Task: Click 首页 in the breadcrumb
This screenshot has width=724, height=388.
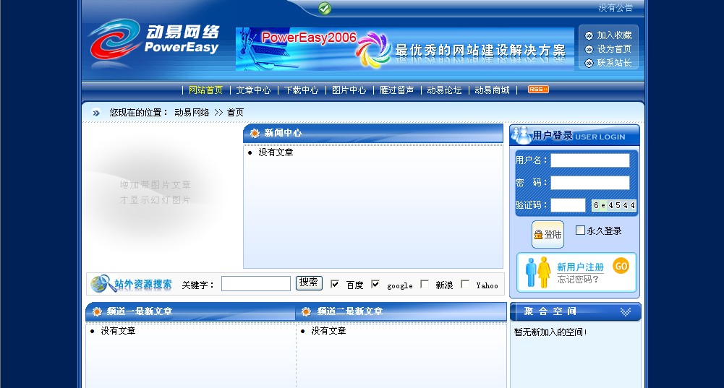Action: click(x=235, y=113)
